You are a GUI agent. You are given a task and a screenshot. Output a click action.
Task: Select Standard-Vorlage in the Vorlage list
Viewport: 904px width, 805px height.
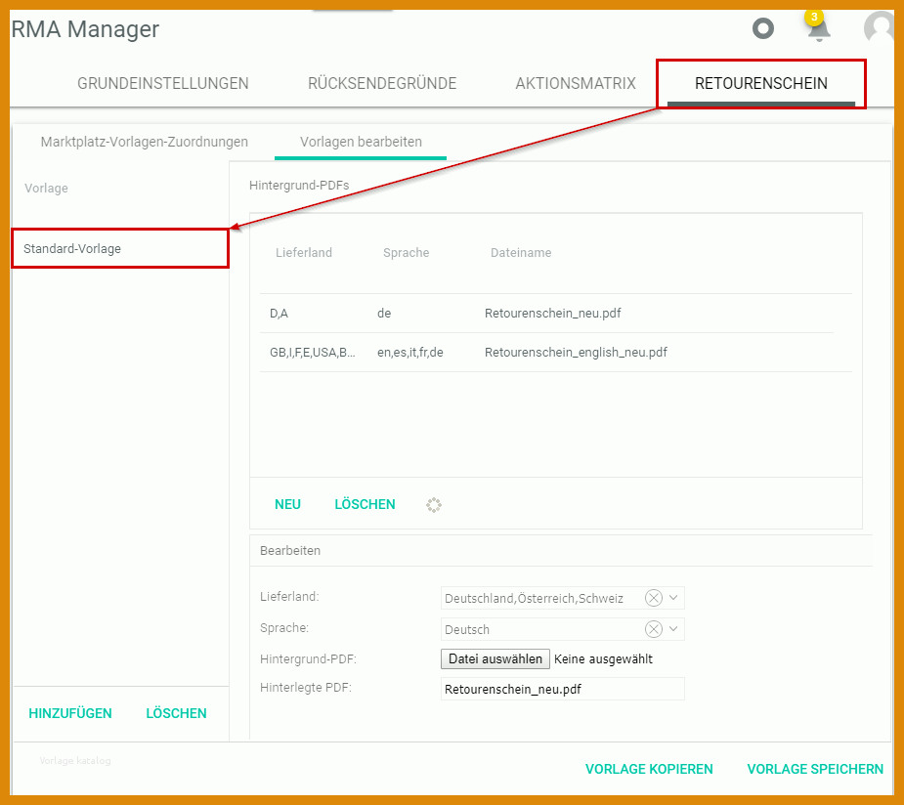click(x=120, y=248)
